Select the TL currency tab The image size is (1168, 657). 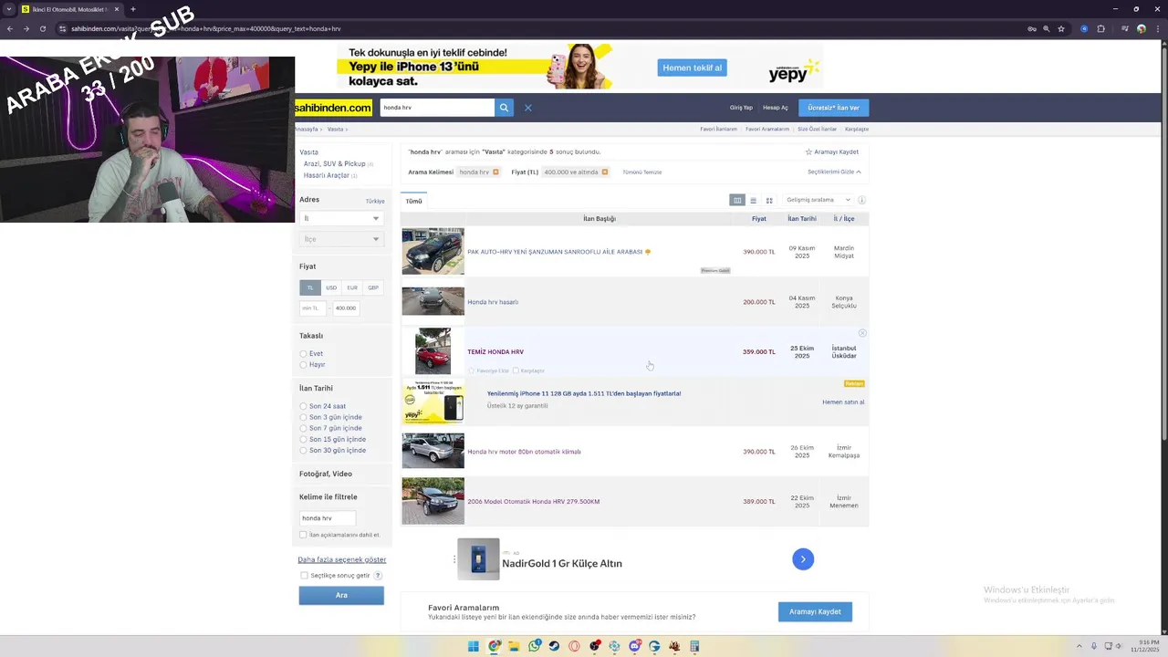[310, 287]
